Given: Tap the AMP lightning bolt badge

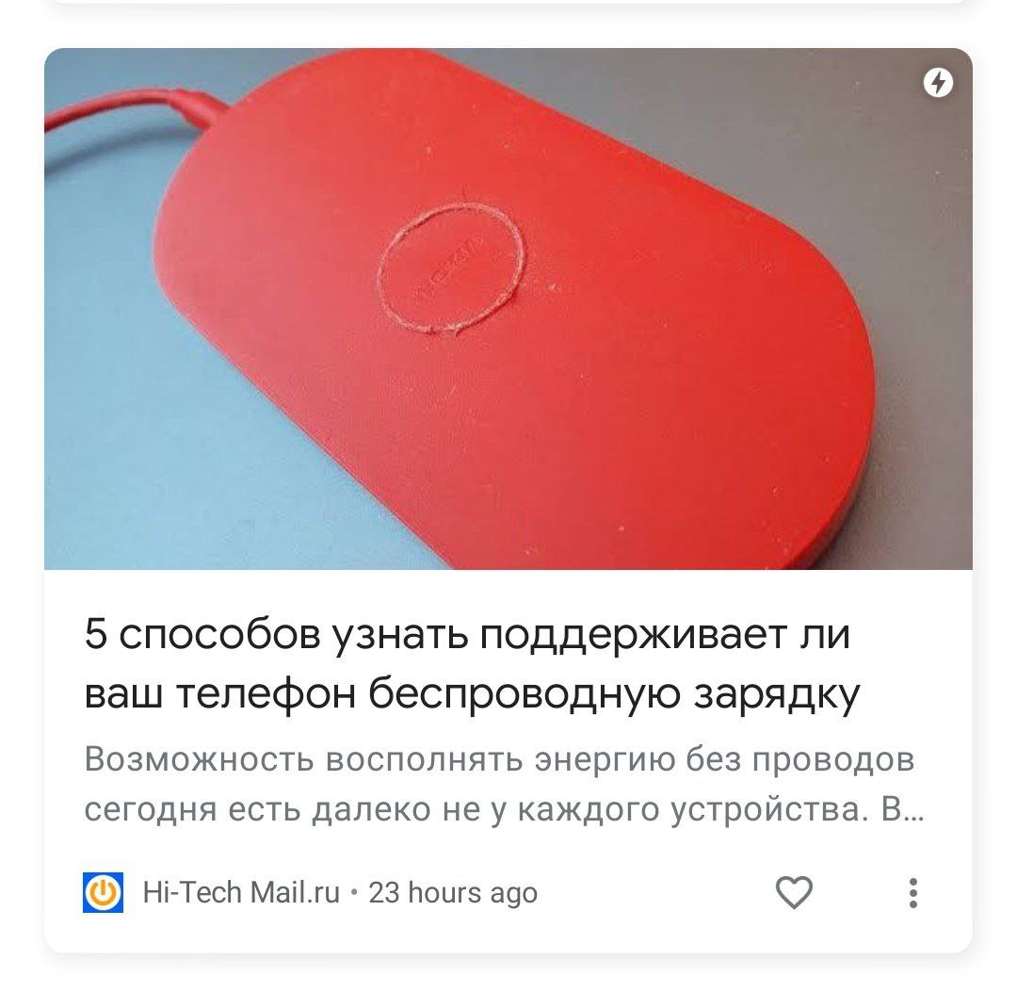Looking at the screenshot, I should [x=937, y=83].
